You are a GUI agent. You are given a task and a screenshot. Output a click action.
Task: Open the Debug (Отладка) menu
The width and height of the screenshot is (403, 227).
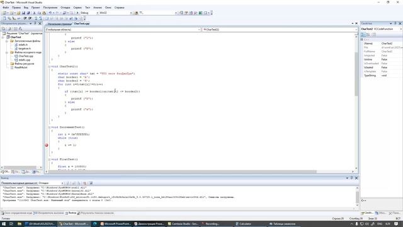(x=65, y=8)
